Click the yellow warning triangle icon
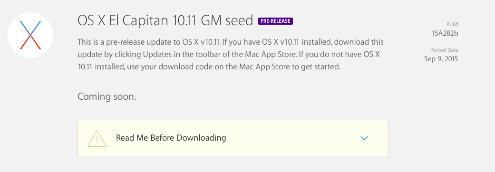The width and height of the screenshot is (495, 172). coord(97,139)
